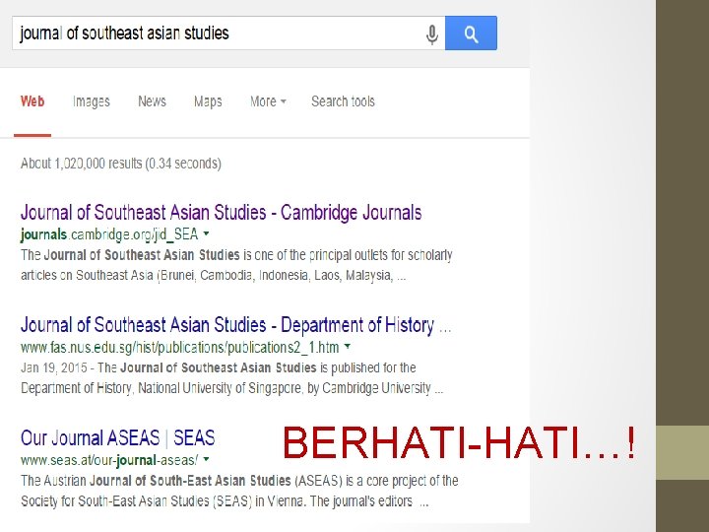709x532 pixels.
Task: Open Department of History result link
Action: point(236,325)
